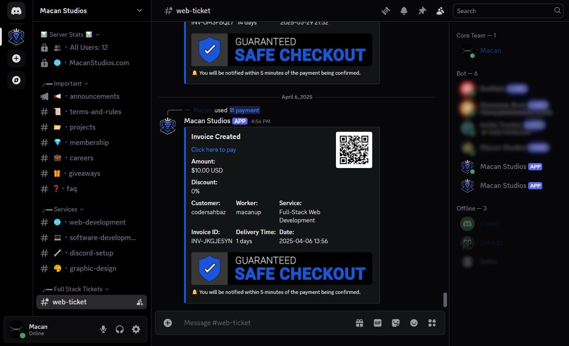Viewport: 569px width, 346px height.
Task: Click the payment slash command tag
Action: (244, 110)
